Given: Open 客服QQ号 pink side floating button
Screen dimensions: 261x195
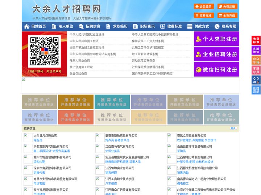Looking at the screenshot, I should pyautogui.click(x=256, y=70).
